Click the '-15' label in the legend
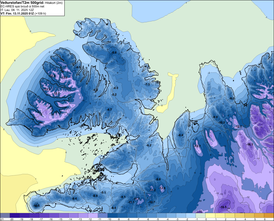This screenshot has width=274, height=221. 60,219
